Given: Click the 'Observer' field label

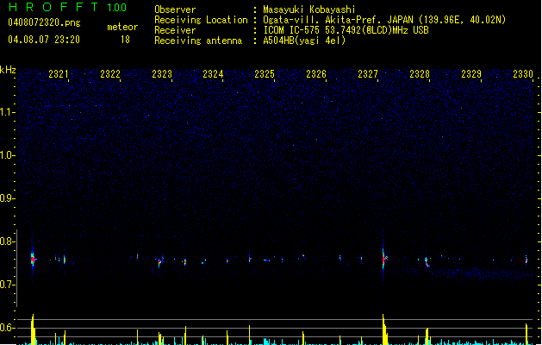Looking at the screenshot, I should (x=175, y=9).
